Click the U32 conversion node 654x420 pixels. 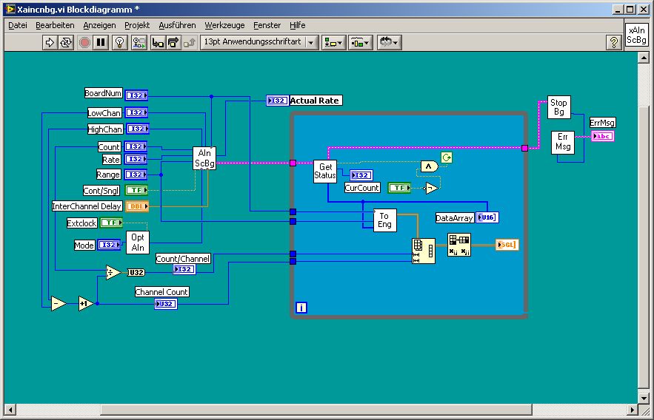pos(136,273)
